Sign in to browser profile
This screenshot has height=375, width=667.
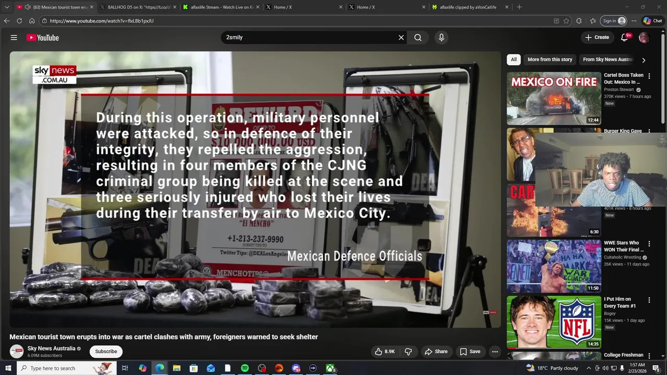click(614, 21)
